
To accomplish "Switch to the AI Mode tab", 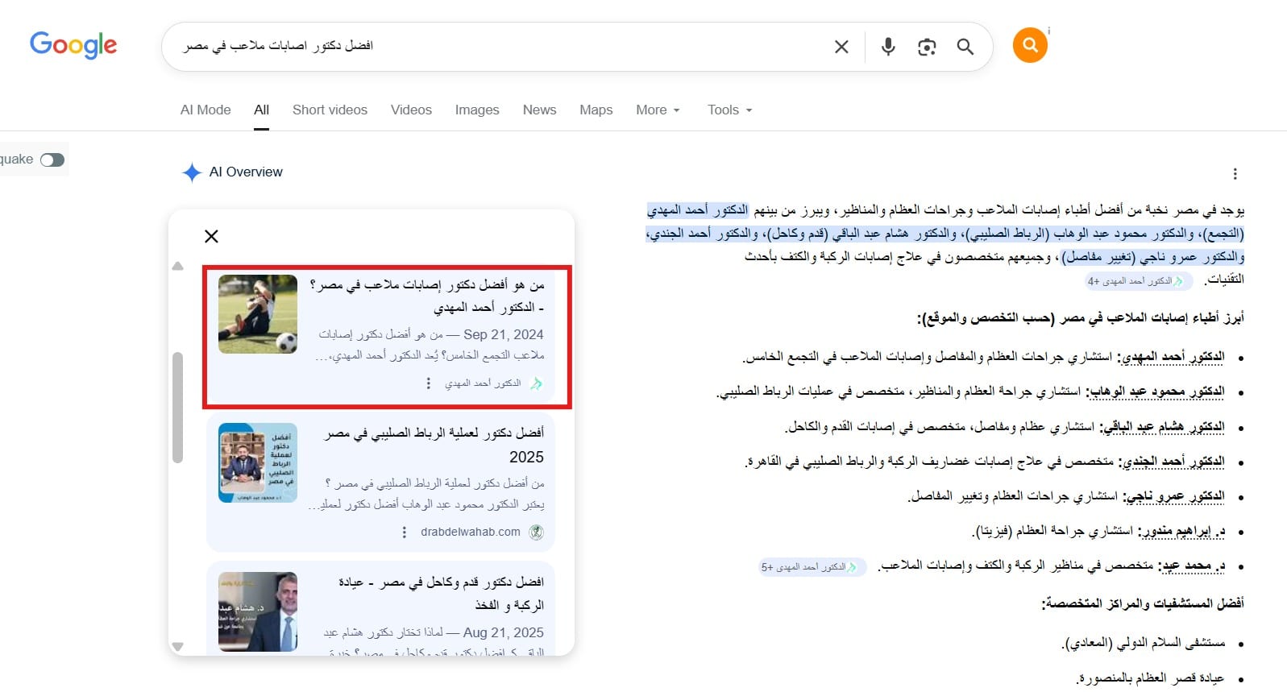I will point(206,110).
